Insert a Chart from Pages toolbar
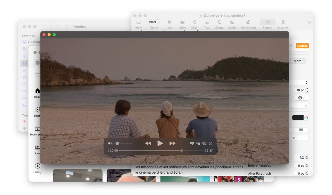This screenshot has height=195, width=332. coord(194,24)
